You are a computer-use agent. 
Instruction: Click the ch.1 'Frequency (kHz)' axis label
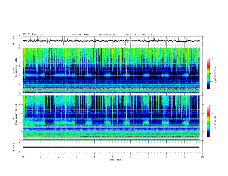pos(16,66)
